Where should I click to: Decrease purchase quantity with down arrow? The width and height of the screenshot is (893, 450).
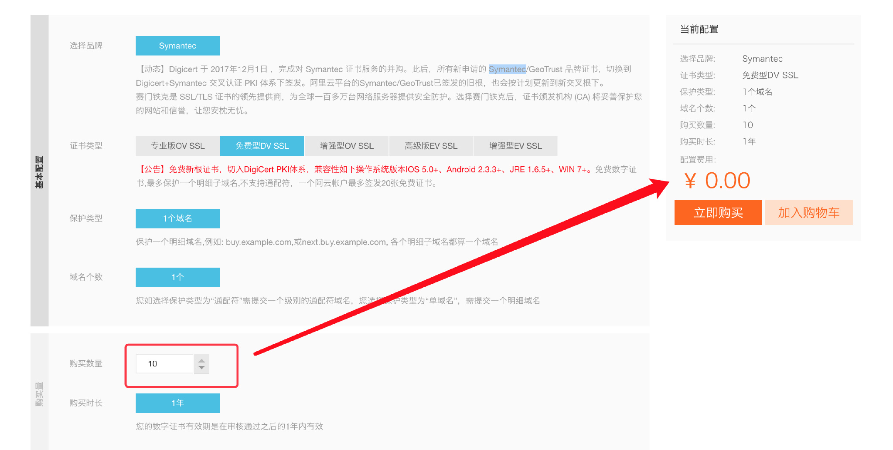click(x=201, y=368)
